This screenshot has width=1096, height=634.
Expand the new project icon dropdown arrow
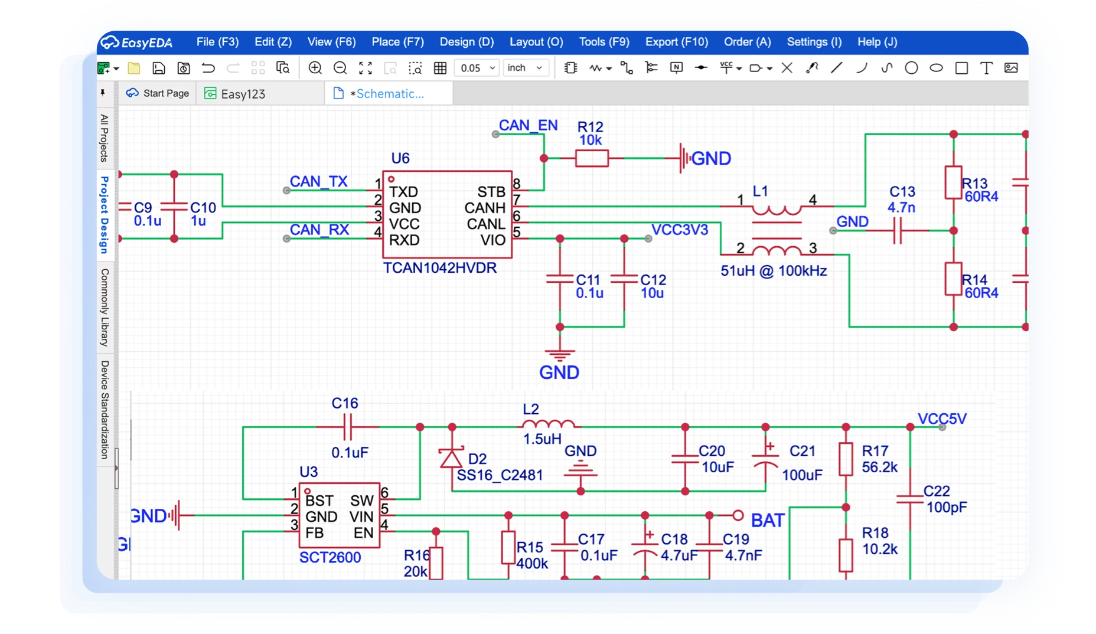click(x=116, y=69)
